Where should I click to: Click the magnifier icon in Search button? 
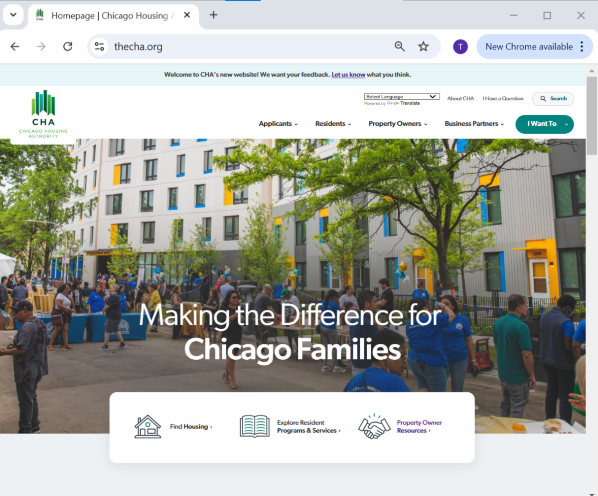[x=543, y=99]
